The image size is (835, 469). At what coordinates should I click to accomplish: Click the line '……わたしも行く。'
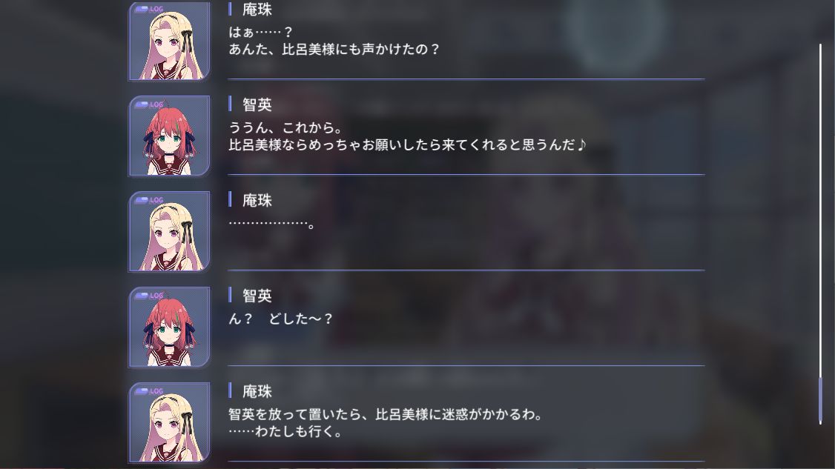(286, 431)
